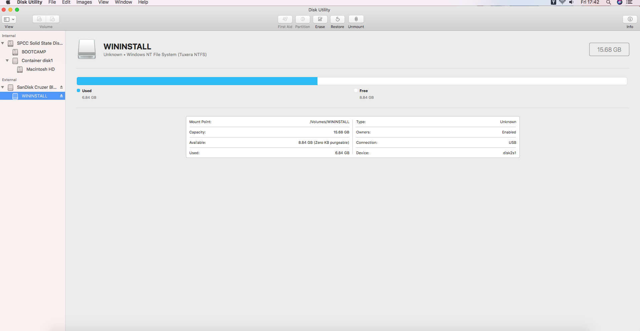Click the Owners value Enabled
The image size is (640, 331).
click(509, 132)
